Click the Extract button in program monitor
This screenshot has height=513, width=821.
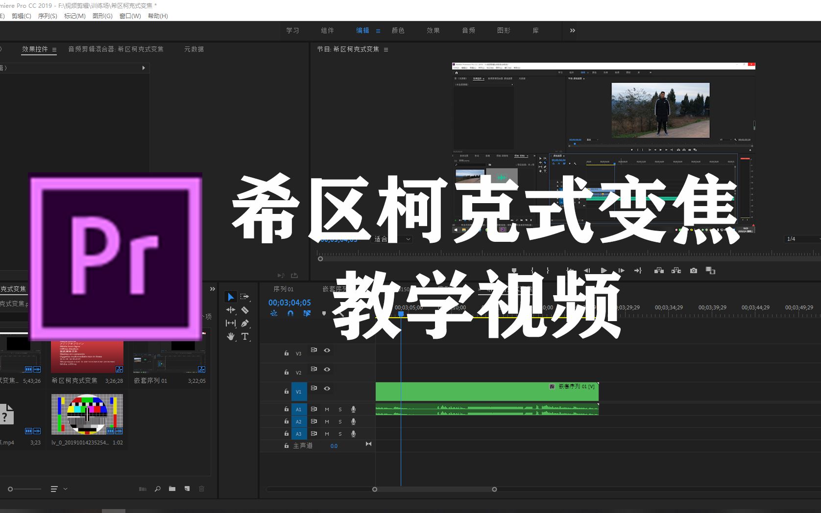(676, 270)
